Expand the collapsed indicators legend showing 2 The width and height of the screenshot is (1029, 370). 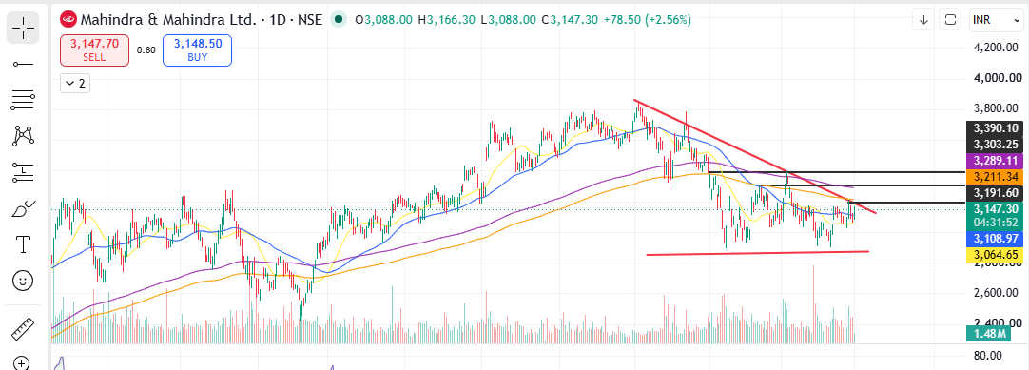(75, 84)
